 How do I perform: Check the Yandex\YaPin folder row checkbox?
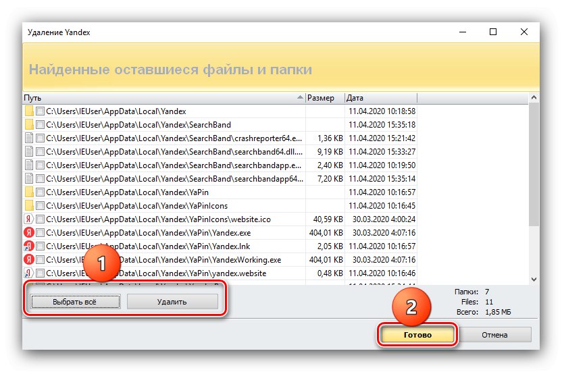click(40, 192)
